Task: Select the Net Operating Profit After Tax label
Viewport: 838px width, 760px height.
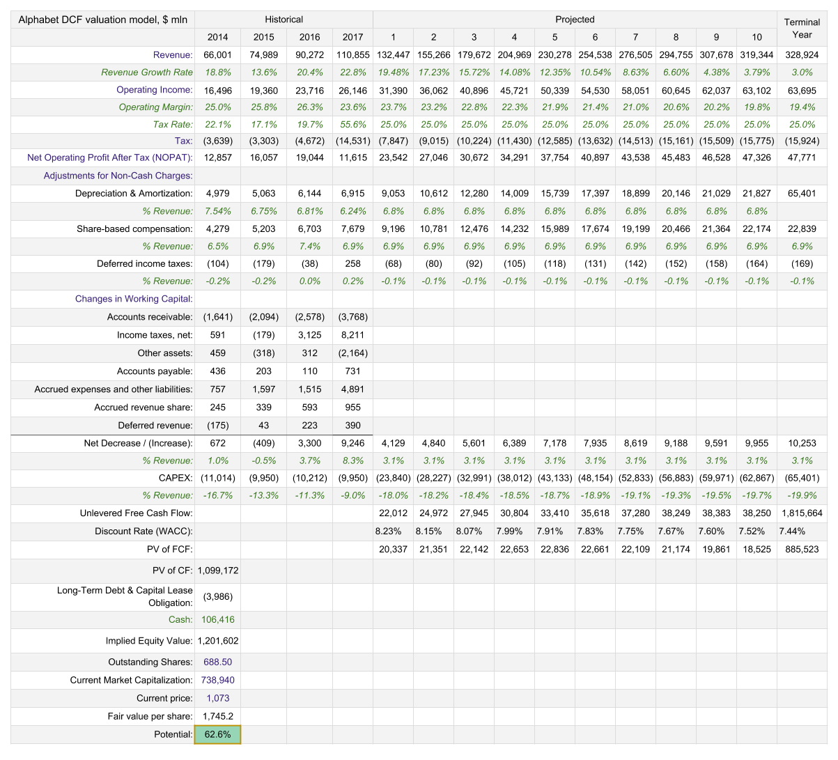Action: [110, 157]
